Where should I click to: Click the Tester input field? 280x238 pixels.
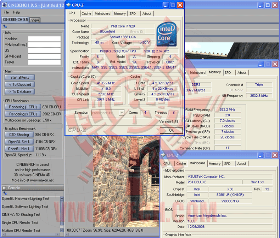pyautogui.click(x=44, y=62)
